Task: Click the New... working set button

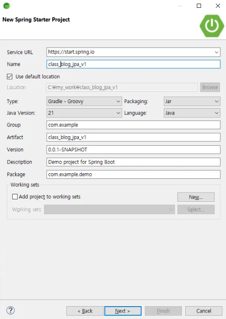Action: click(x=196, y=197)
